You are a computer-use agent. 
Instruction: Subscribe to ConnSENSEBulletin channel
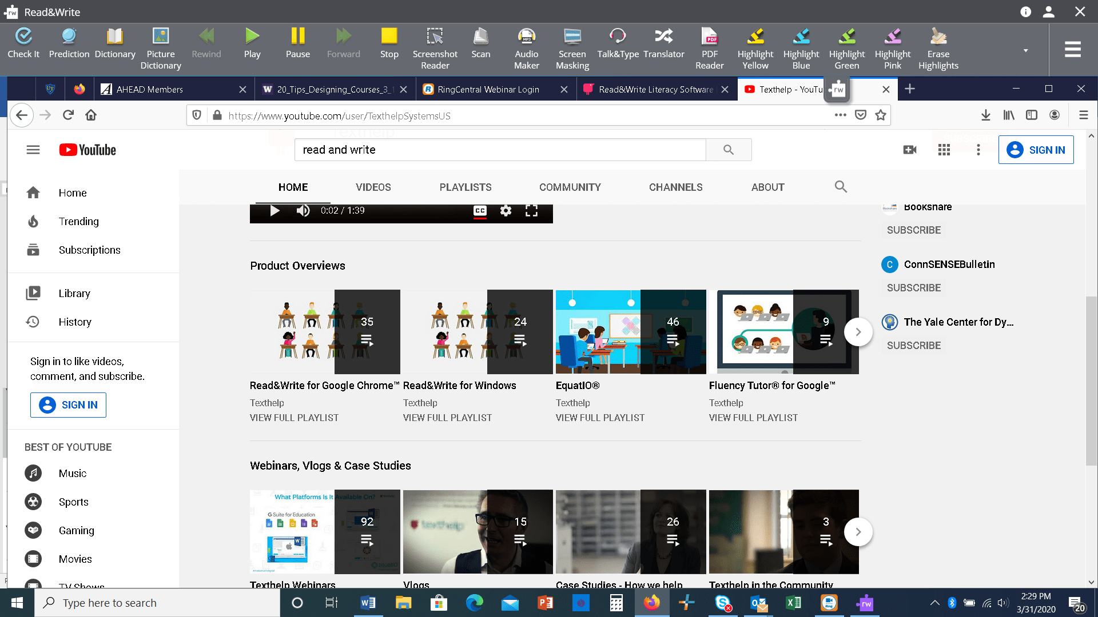[x=913, y=287]
